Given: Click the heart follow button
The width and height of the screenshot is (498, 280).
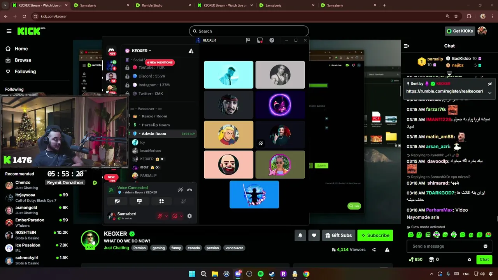Looking at the screenshot, I should (314, 235).
